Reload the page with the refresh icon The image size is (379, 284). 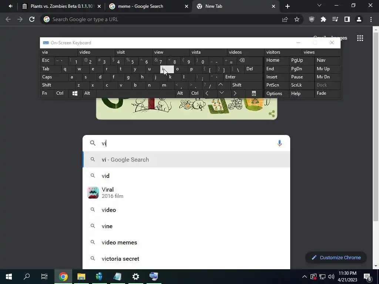[x=32, y=19]
